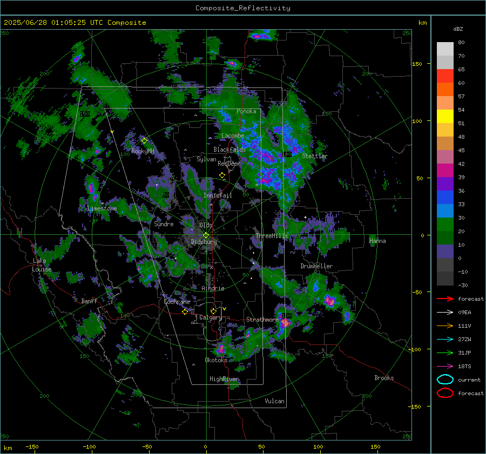This screenshot has width=486, height=454.
Task: Pick the yellow 51–54 dBZ swatch
Action: 445,117
